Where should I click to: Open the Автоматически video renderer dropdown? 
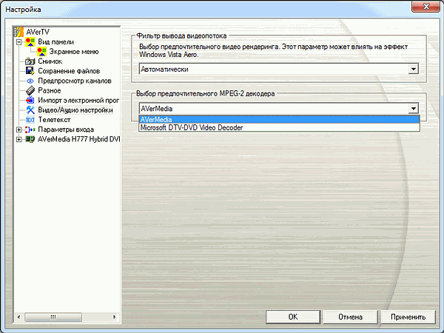414,69
